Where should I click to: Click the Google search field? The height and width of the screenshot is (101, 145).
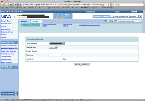coord(128,5)
